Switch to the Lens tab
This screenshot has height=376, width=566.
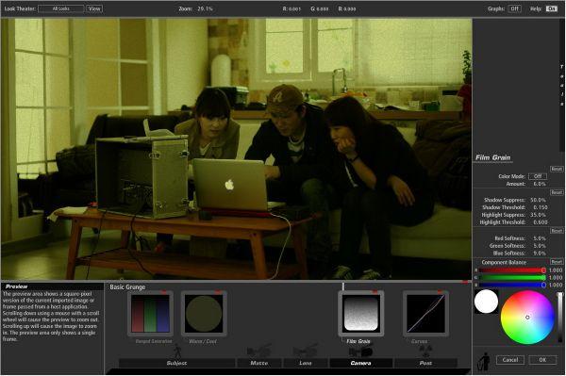306,363
